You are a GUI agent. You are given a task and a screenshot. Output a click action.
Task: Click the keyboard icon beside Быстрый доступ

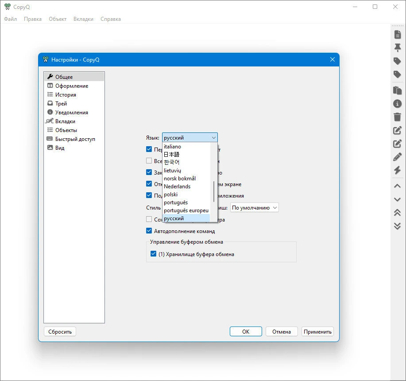(x=50, y=139)
